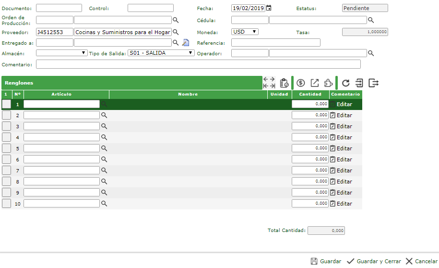Screen dimensions: 439x268
Task: Open Tipo de Salida S01 - SALIDA dropdown
Action: [161, 53]
